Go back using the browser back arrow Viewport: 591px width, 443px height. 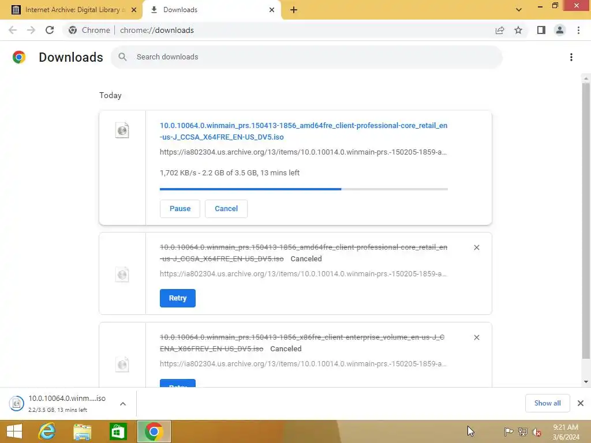point(13,30)
